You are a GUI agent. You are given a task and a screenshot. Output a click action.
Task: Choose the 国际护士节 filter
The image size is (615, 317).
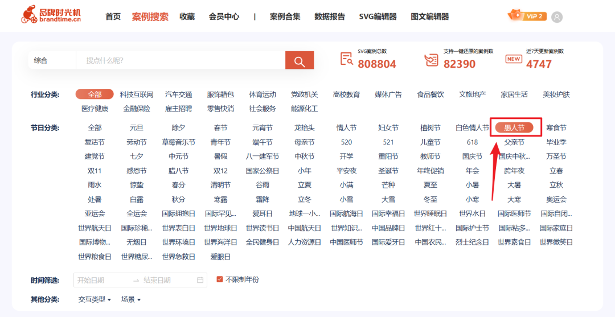tap(473, 228)
